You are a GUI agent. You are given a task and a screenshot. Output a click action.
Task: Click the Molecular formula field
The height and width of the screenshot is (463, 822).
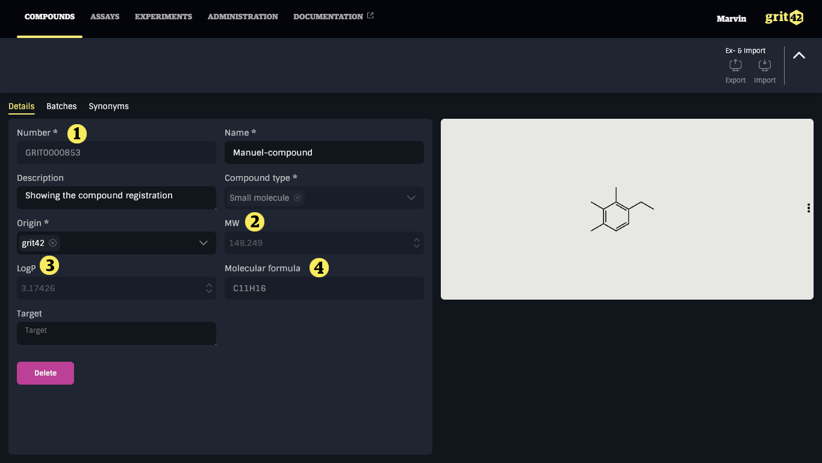coord(324,288)
